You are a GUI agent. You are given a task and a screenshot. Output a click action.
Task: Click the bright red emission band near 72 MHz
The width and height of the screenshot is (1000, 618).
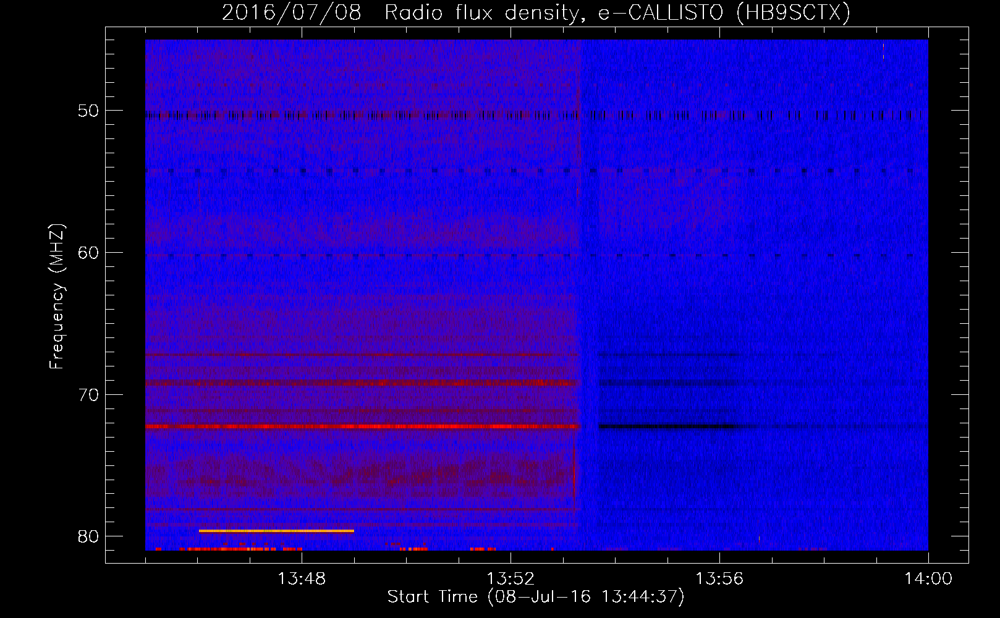tap(362, 426)
